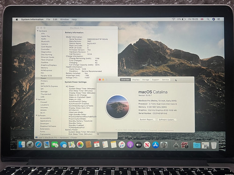Select Disabled Software in the sidebar
234x175 pixels.
coord(48,126)
